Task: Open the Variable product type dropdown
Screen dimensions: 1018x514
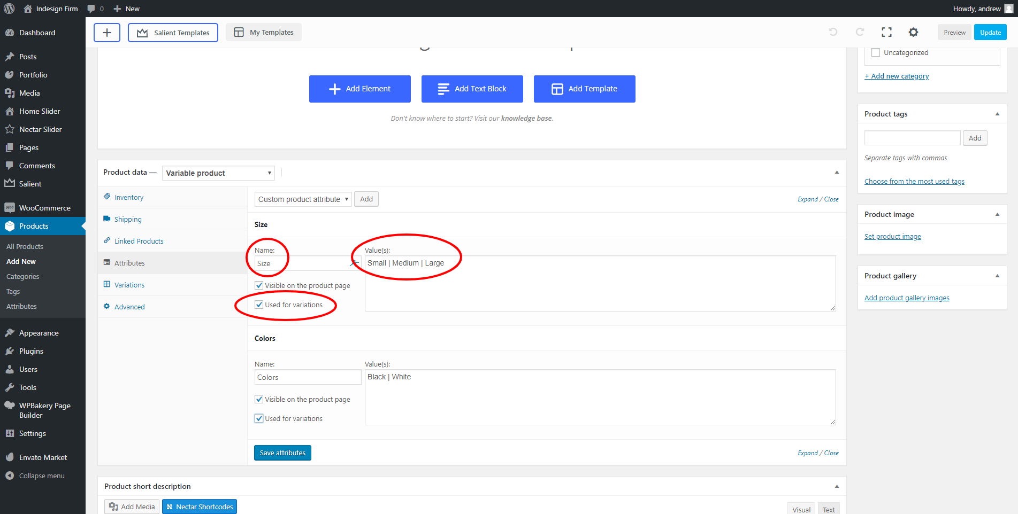Action: (x=218, y=173)
